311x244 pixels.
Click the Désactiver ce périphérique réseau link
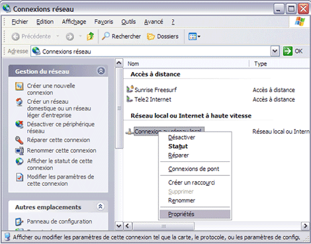[61, 128]
